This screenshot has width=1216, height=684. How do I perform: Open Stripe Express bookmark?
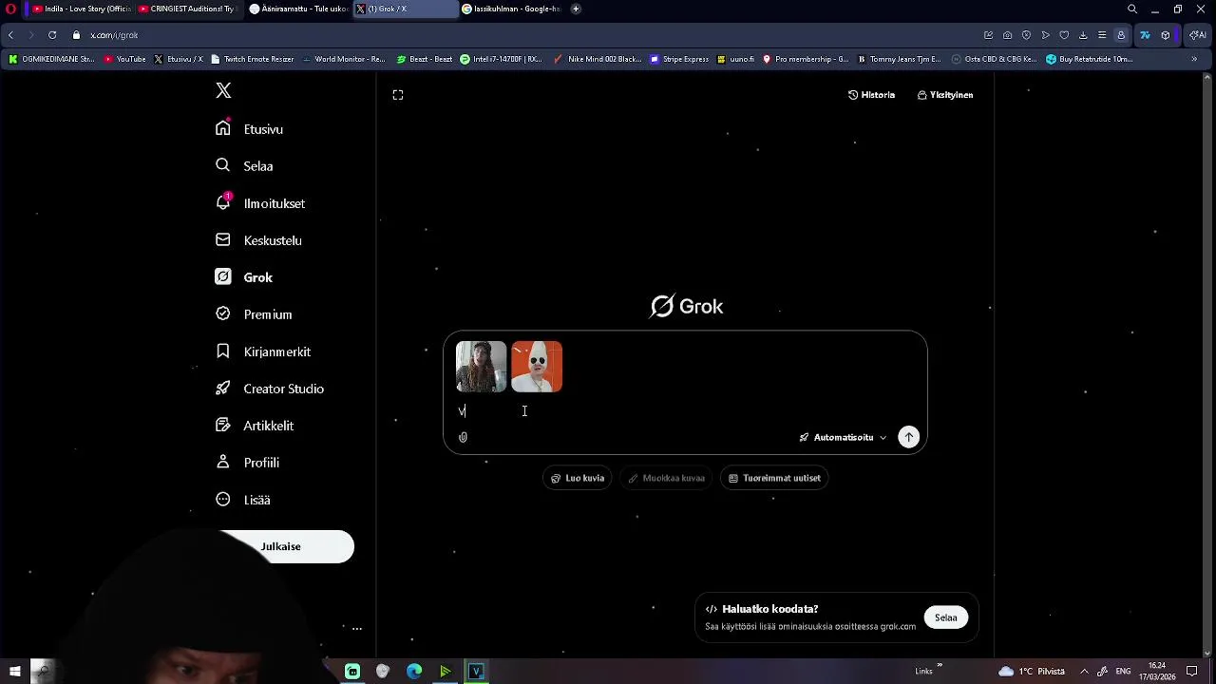pos(679,59)
